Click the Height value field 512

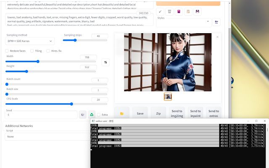click(x=88, y=67)
